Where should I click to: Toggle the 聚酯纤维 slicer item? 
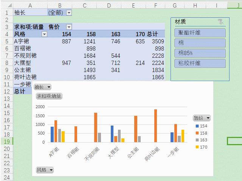200,33
